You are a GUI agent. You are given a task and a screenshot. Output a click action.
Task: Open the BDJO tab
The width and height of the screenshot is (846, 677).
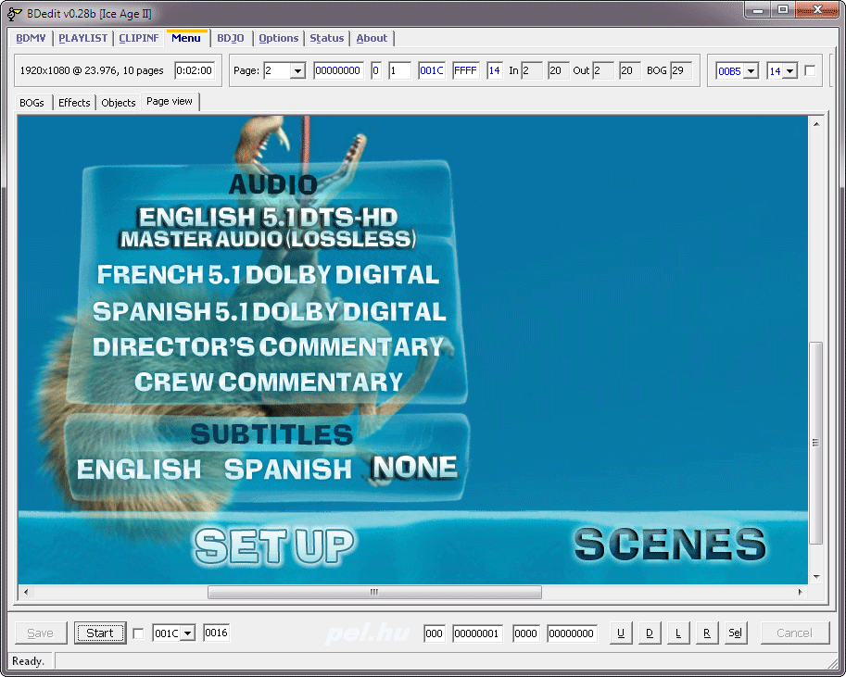pyautogui.click(x=231, y=38)
